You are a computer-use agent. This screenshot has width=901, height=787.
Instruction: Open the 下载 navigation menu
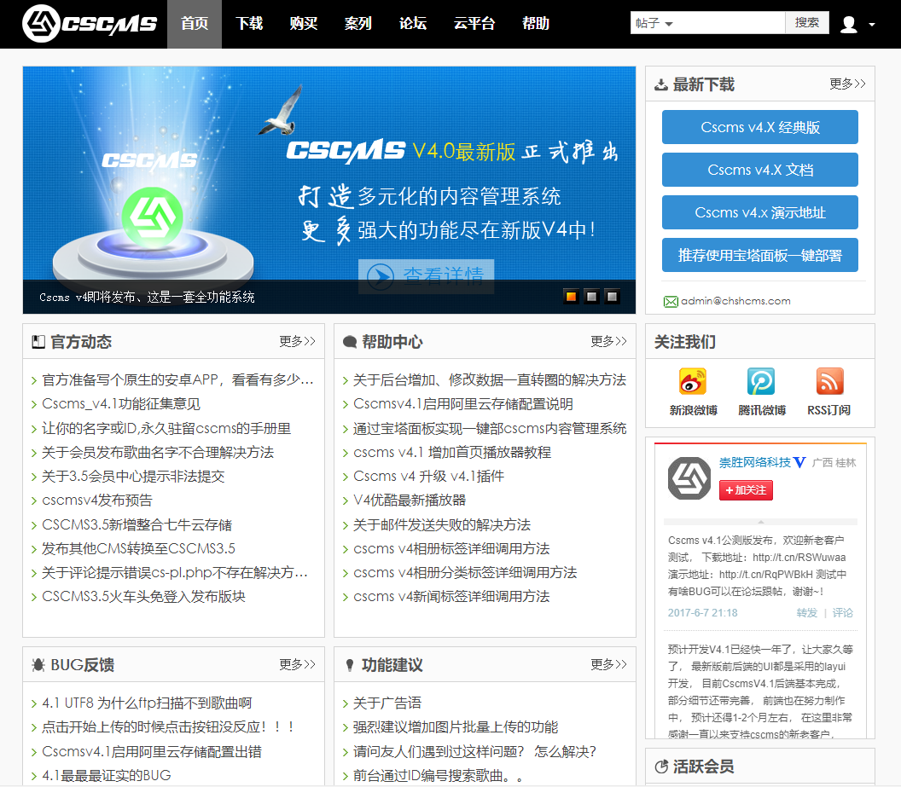(249, 24)
